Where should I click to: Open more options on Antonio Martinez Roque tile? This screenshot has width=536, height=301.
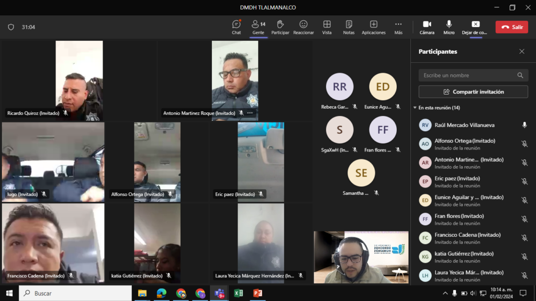pos(250,113)
